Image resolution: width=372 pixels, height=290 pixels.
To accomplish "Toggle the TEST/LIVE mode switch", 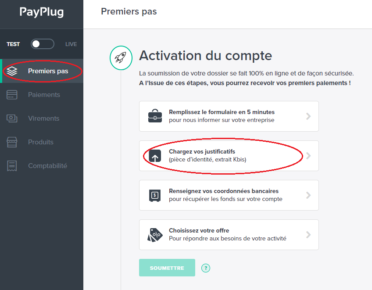I will coord(43,44).
